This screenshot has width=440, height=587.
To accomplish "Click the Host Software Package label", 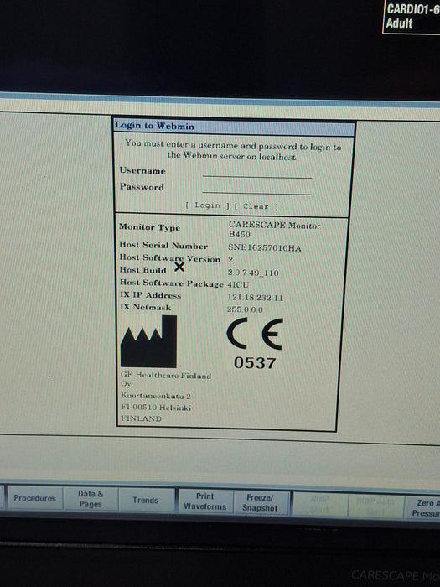I will pyautogui.click(x=171, y=283).
